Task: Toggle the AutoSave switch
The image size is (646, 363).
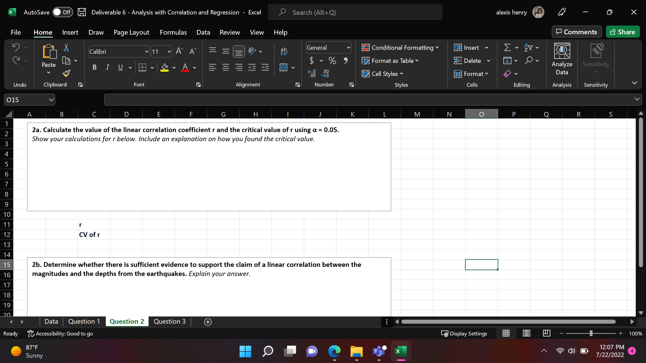Action: [63, 12]
